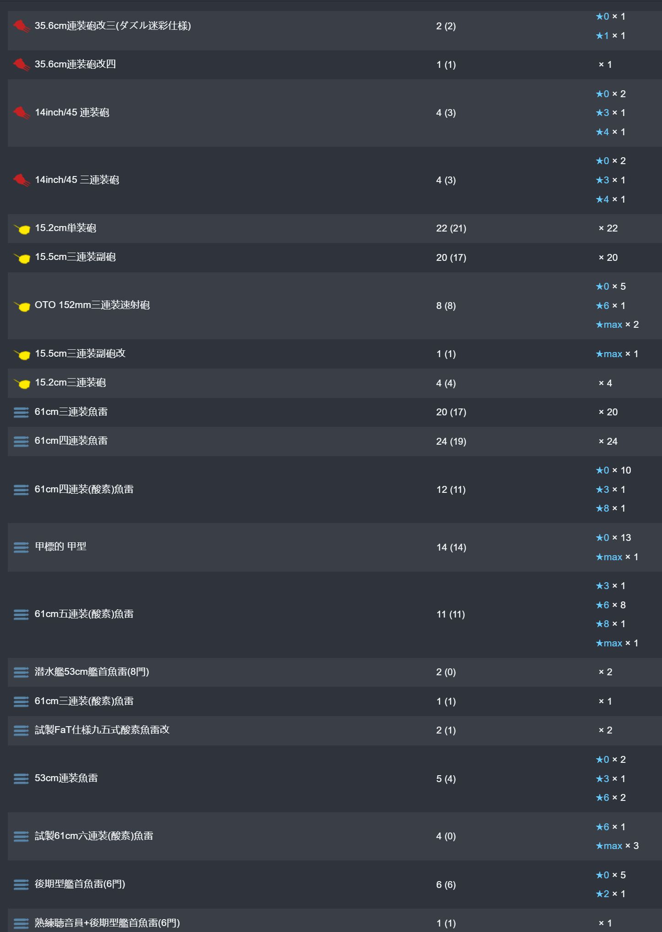The image size is (662, 932).
Task: Click the blue torpedo icon for 61cm三連装魚雷
Action: [21, 412]
